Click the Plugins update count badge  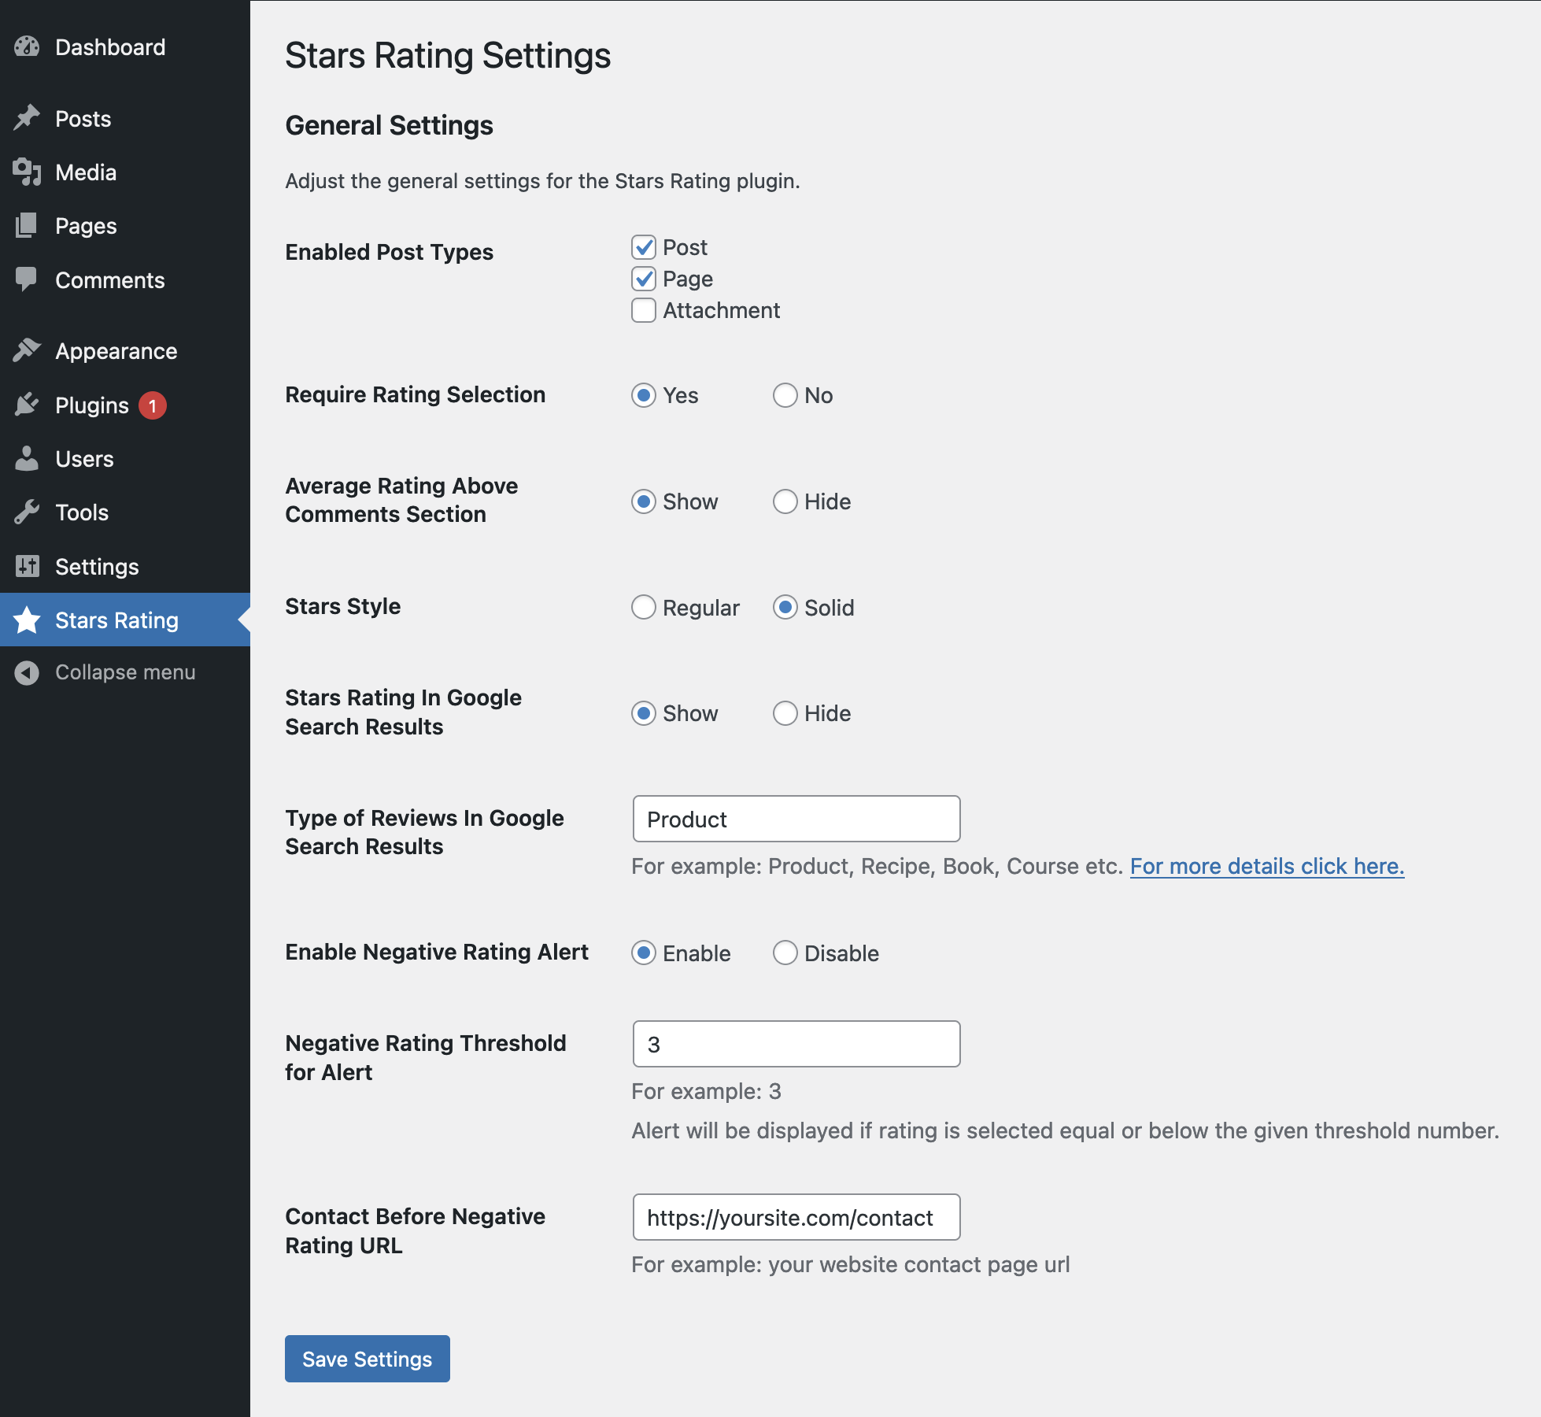click(x=153, y=405)
